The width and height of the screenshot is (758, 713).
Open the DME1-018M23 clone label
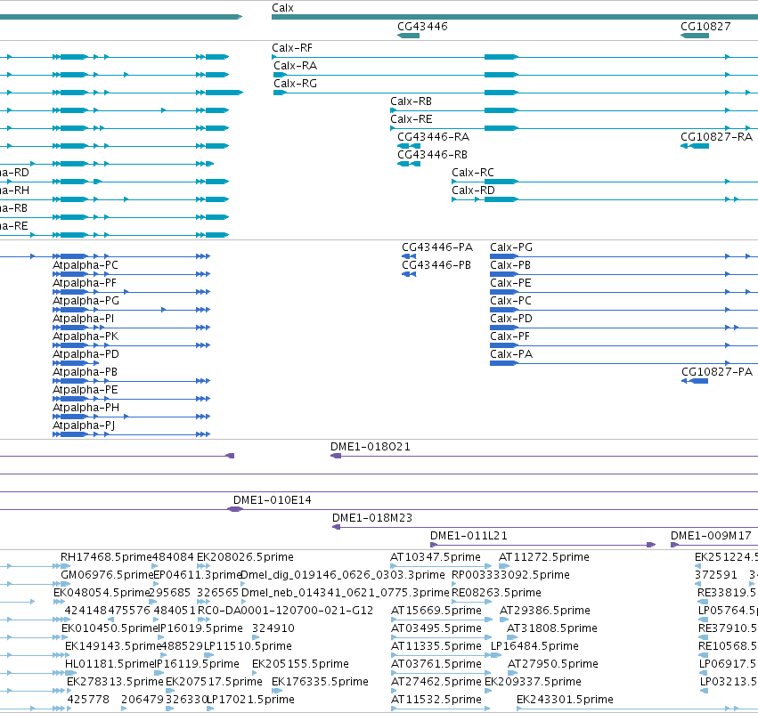[372, 518]
